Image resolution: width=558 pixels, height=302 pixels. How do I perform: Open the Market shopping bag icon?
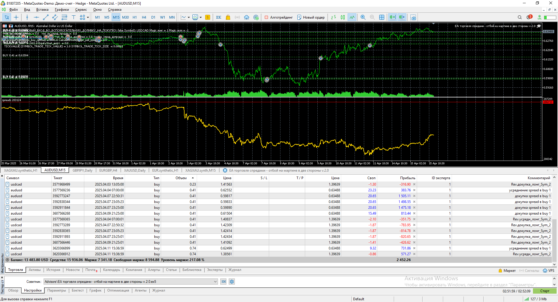point(228,17)
